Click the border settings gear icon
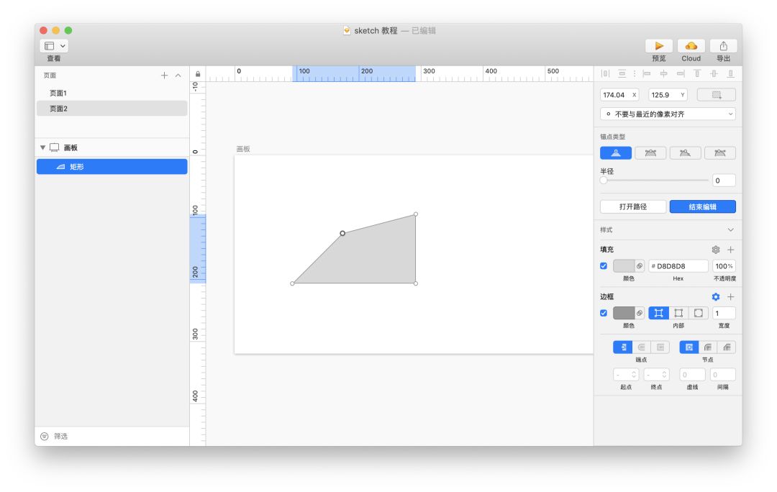Screen dimensions: 777x492 click(x=716, y=297)
